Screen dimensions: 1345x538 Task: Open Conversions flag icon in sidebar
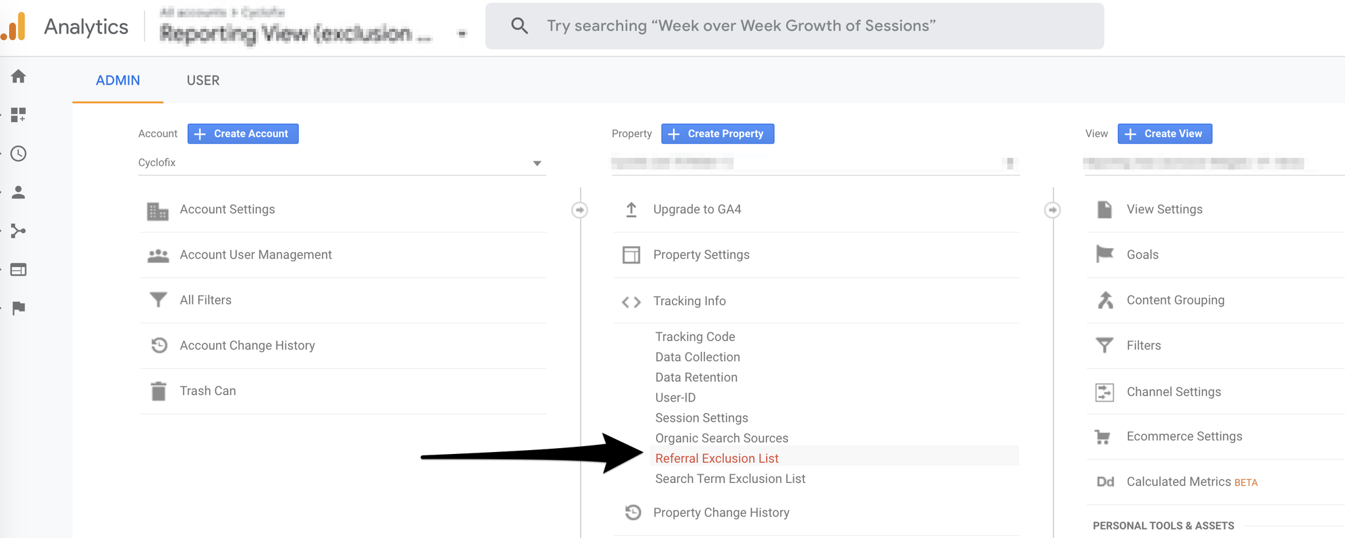coord(18,308)
